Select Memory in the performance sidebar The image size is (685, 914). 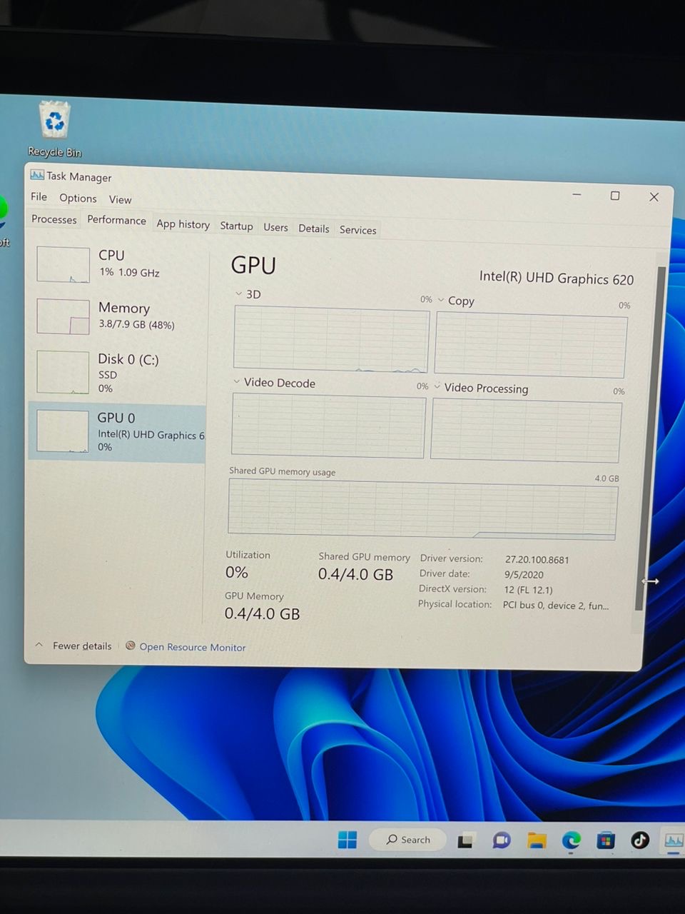(x=118, y=316)
